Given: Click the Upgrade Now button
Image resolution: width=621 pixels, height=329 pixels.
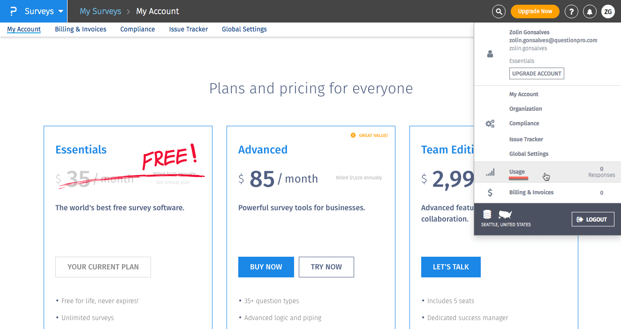Looking at the screenshot, I should pos(535,11).
